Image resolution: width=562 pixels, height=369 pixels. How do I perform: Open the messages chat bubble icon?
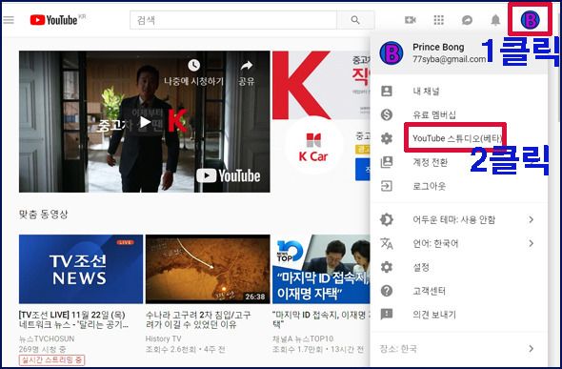click(x=467, y=20)
